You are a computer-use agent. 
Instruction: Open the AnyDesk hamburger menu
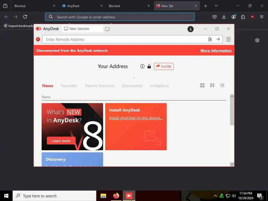[228, 39]
